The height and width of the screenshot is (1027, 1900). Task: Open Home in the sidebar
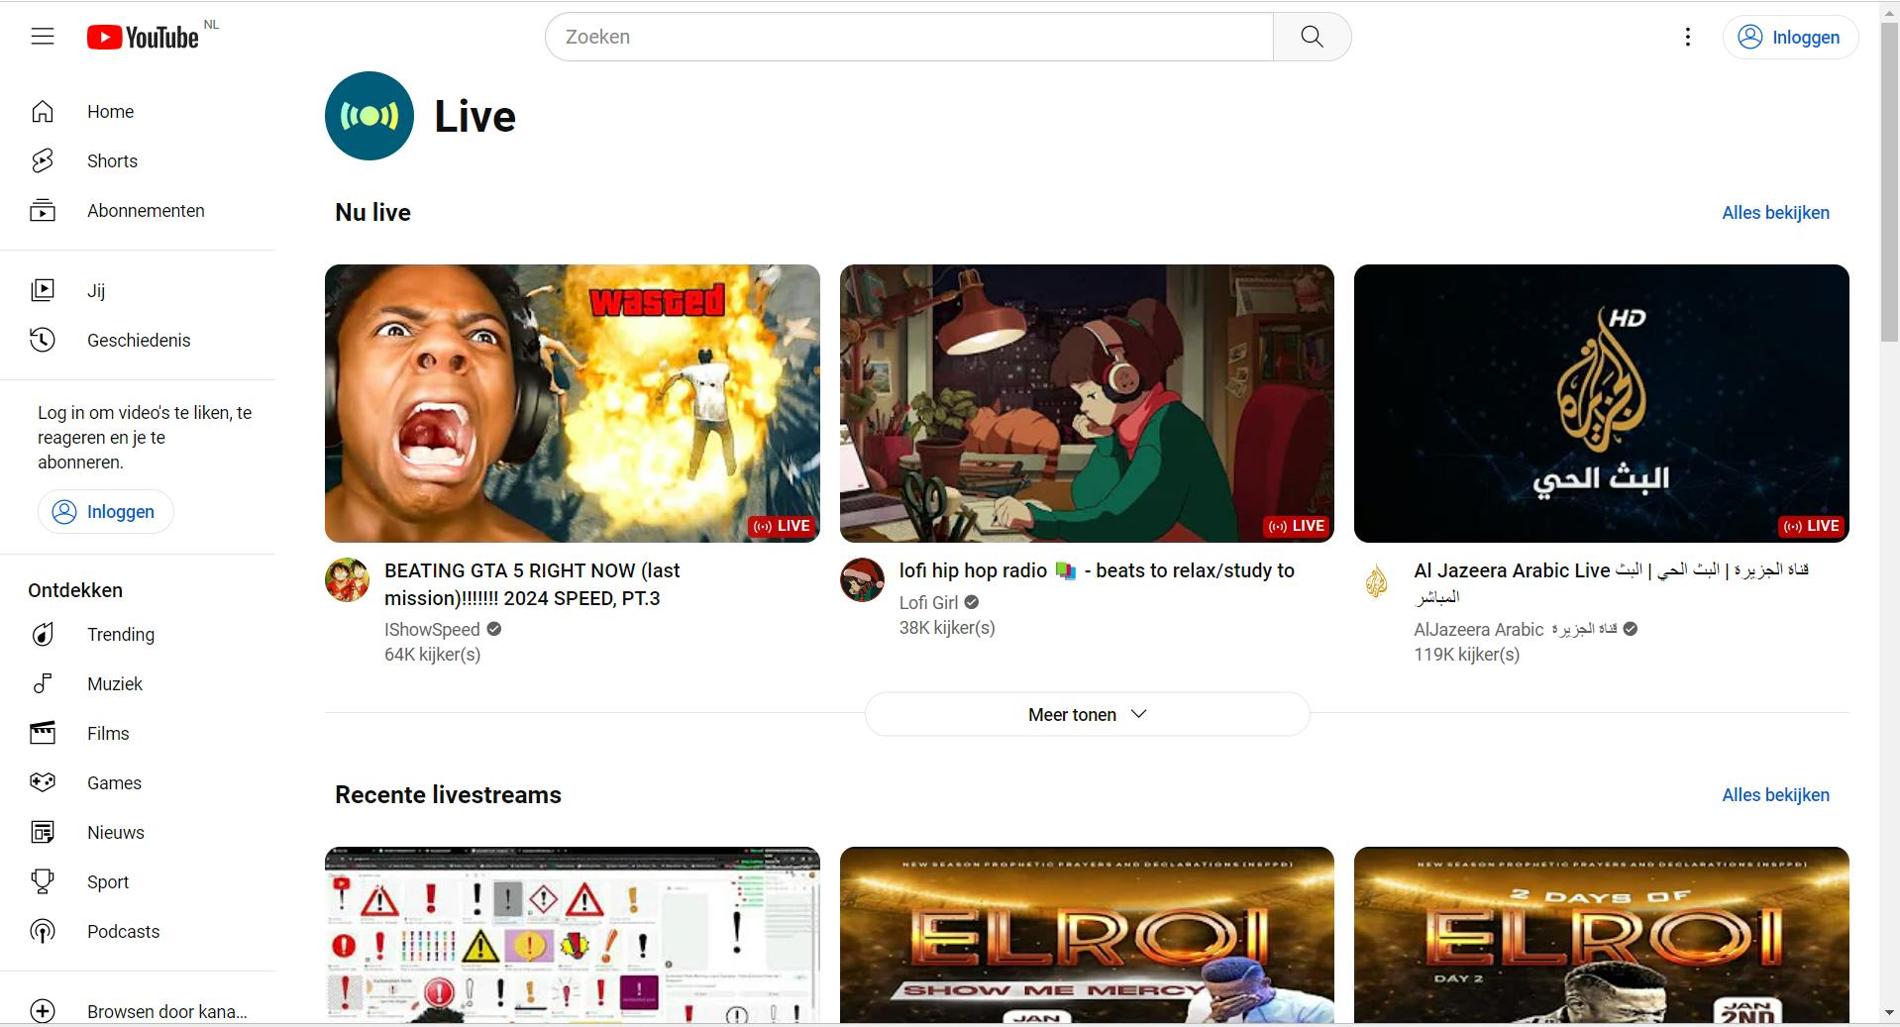138,112
